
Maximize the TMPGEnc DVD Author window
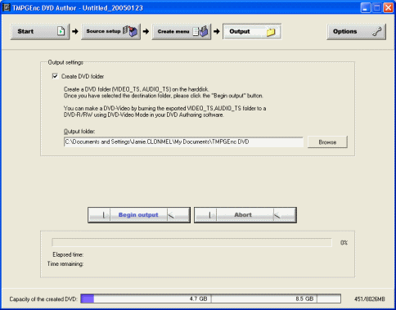click(376, 8)
